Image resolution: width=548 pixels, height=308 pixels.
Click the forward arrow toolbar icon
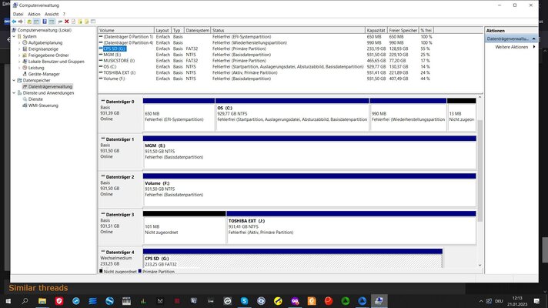coord(20,22)
